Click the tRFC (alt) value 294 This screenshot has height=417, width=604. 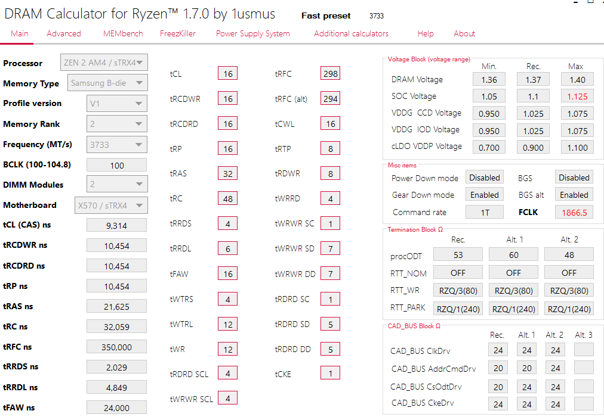tap(331, 98)
